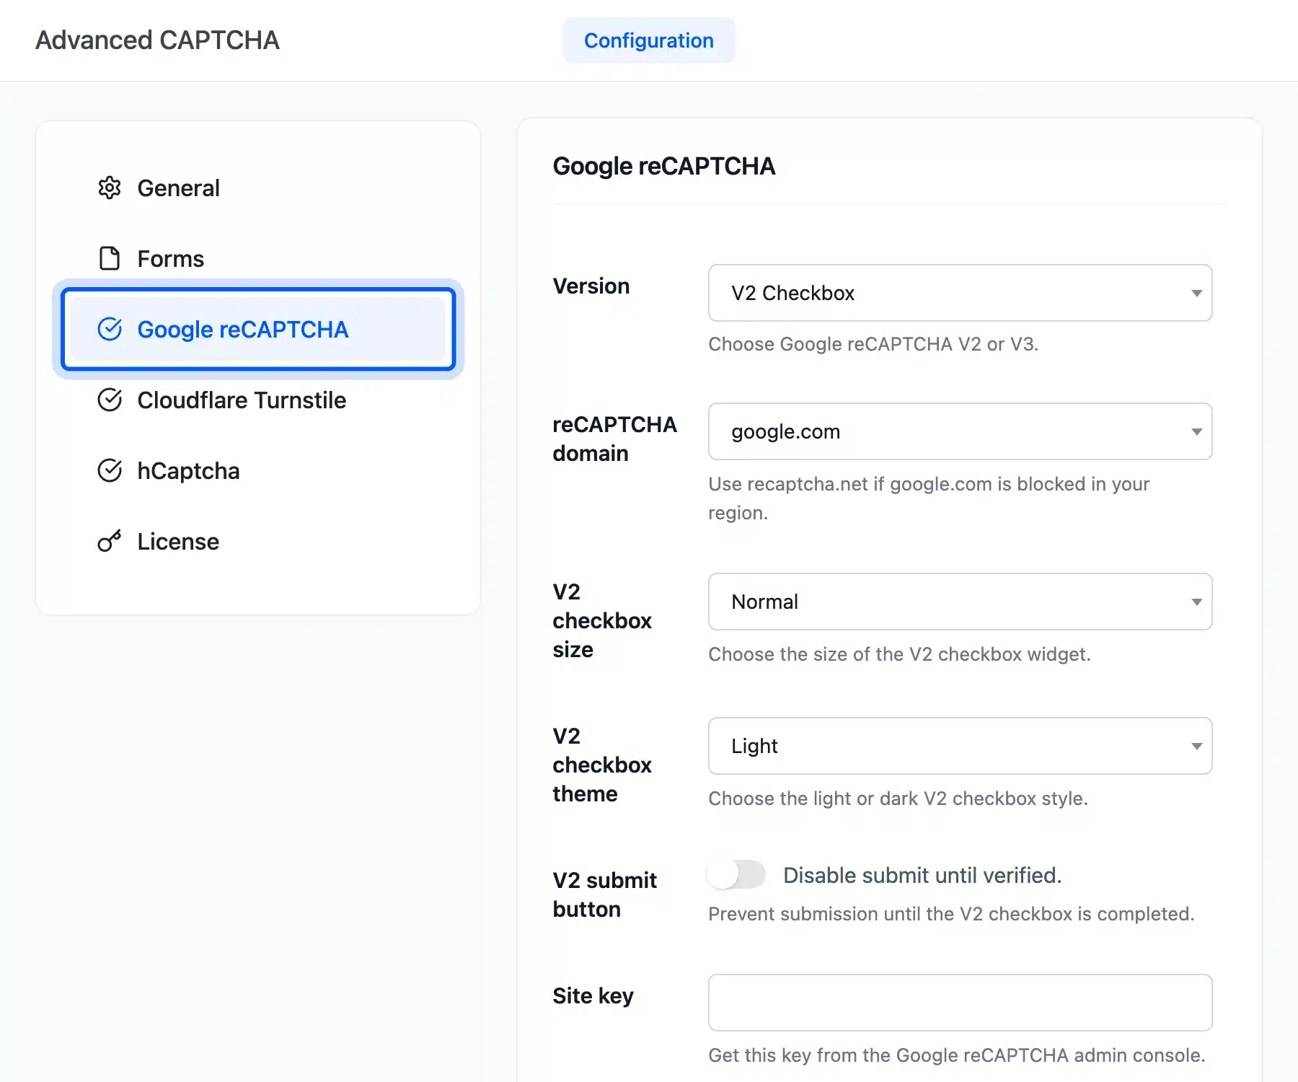Screen dimensions: 1298x1082
Task: Click the check-circle icon beside Cloudflare Turnstile
Action: (110, 400)
